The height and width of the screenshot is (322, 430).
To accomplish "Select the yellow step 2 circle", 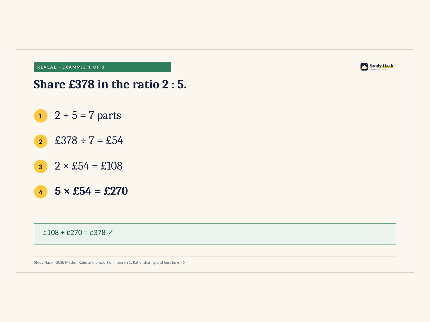I will (41, 141).
